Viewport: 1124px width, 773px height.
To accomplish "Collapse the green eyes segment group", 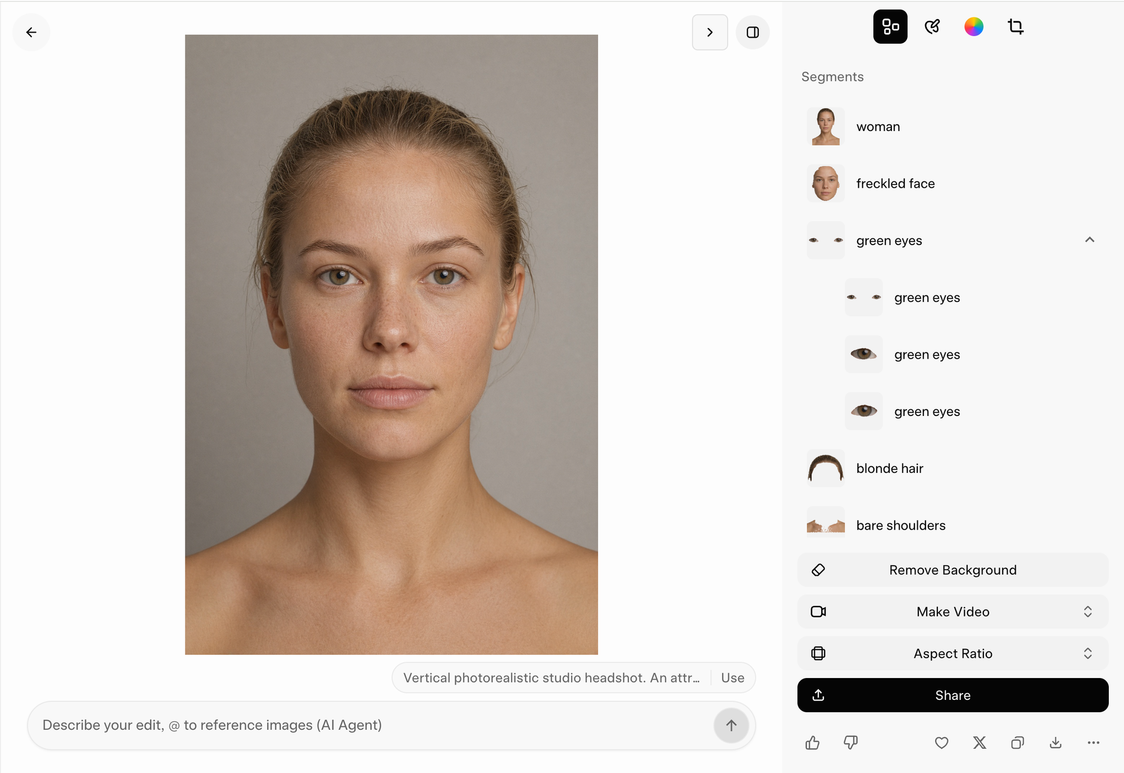I will coord(1090,240).
